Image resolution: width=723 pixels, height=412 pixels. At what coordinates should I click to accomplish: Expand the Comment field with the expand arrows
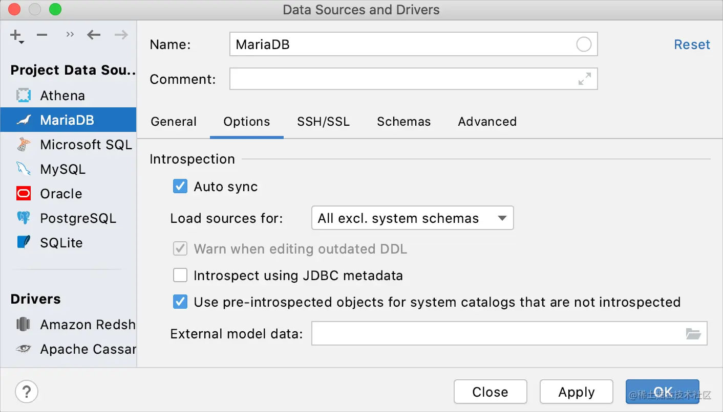[x=584, y=79]
